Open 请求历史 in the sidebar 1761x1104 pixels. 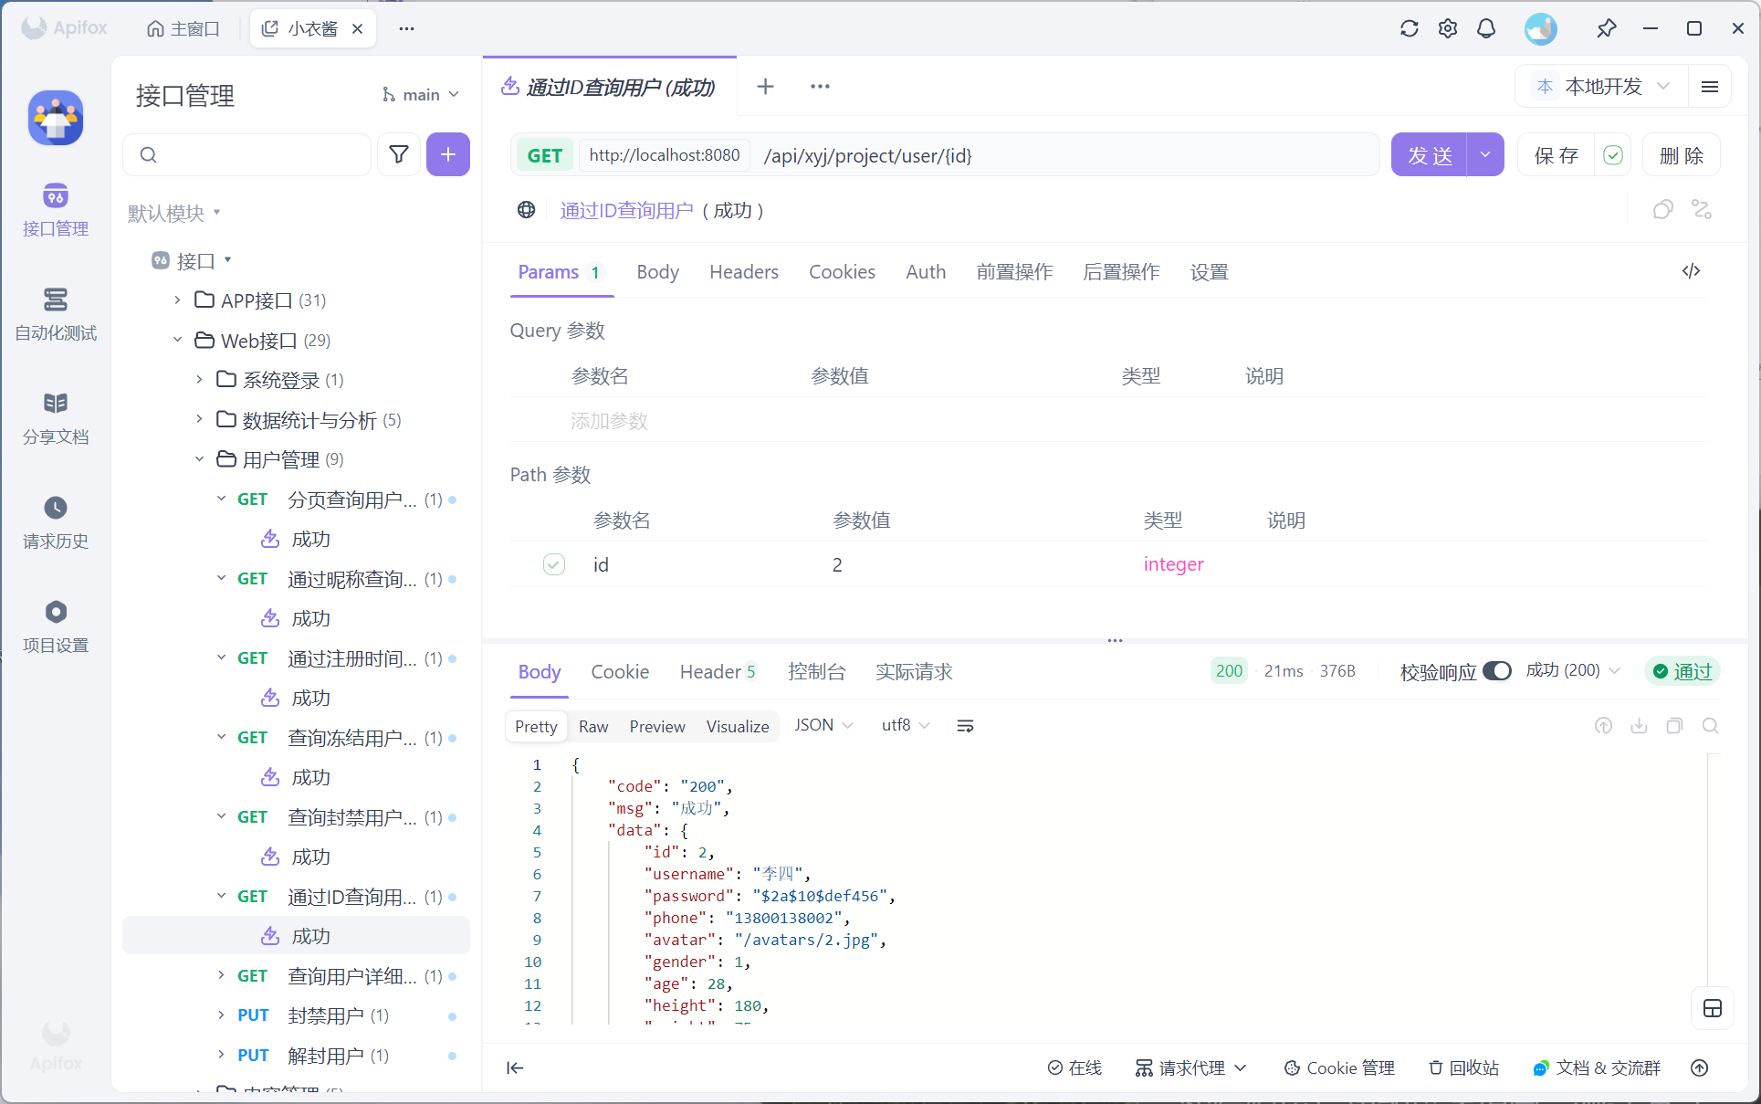tap(56, 521)
